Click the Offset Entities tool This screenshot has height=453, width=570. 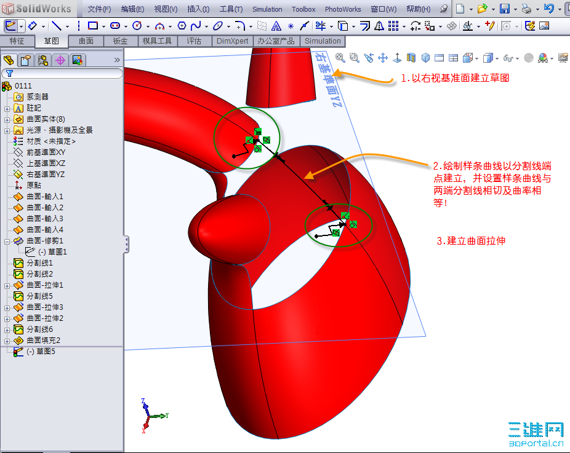[365, 26]
